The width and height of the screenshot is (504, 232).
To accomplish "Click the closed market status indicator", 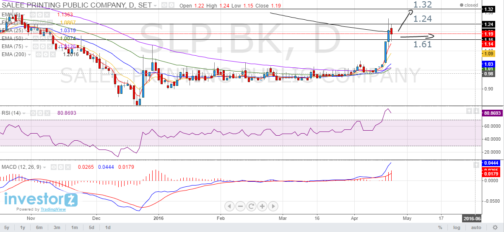I will point(469,5).
